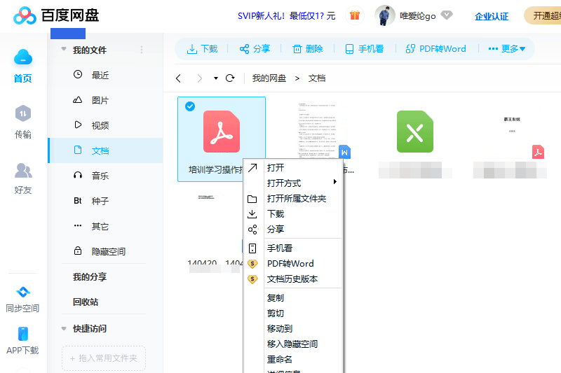Image resolution: width=561 pixels, height=373 pixels.
Task: Choose 移入隐藏空间 in context menu
Action: [292, 344]
